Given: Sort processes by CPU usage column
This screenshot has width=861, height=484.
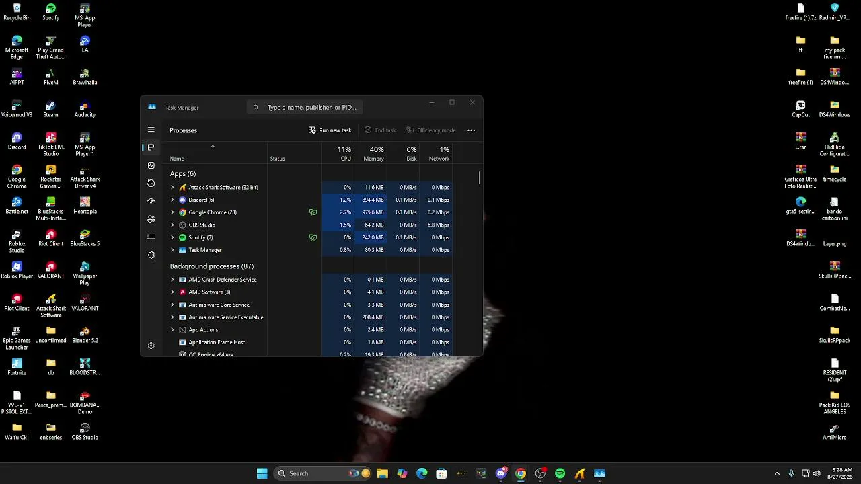Looking at the screenshot, I should [337, 153].
